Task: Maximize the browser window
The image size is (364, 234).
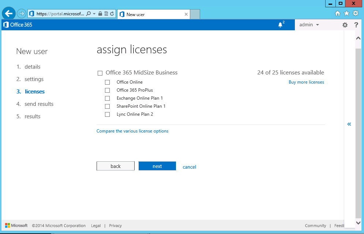Action: (x=340, y=4)
